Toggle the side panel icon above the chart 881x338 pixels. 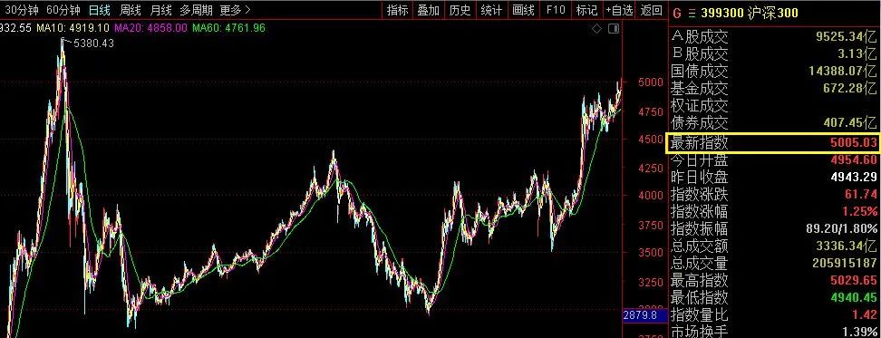(x=615, y=29)
